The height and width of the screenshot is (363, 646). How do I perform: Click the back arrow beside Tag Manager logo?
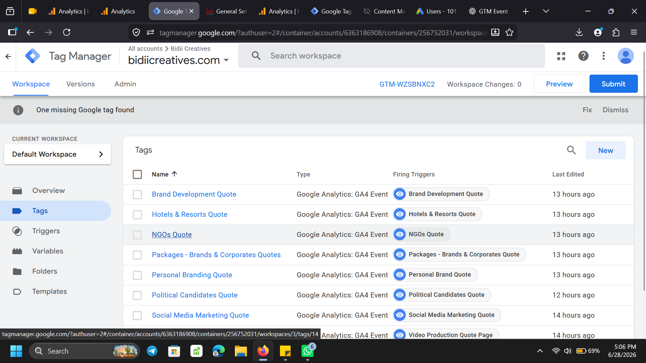tap(8, 56)
